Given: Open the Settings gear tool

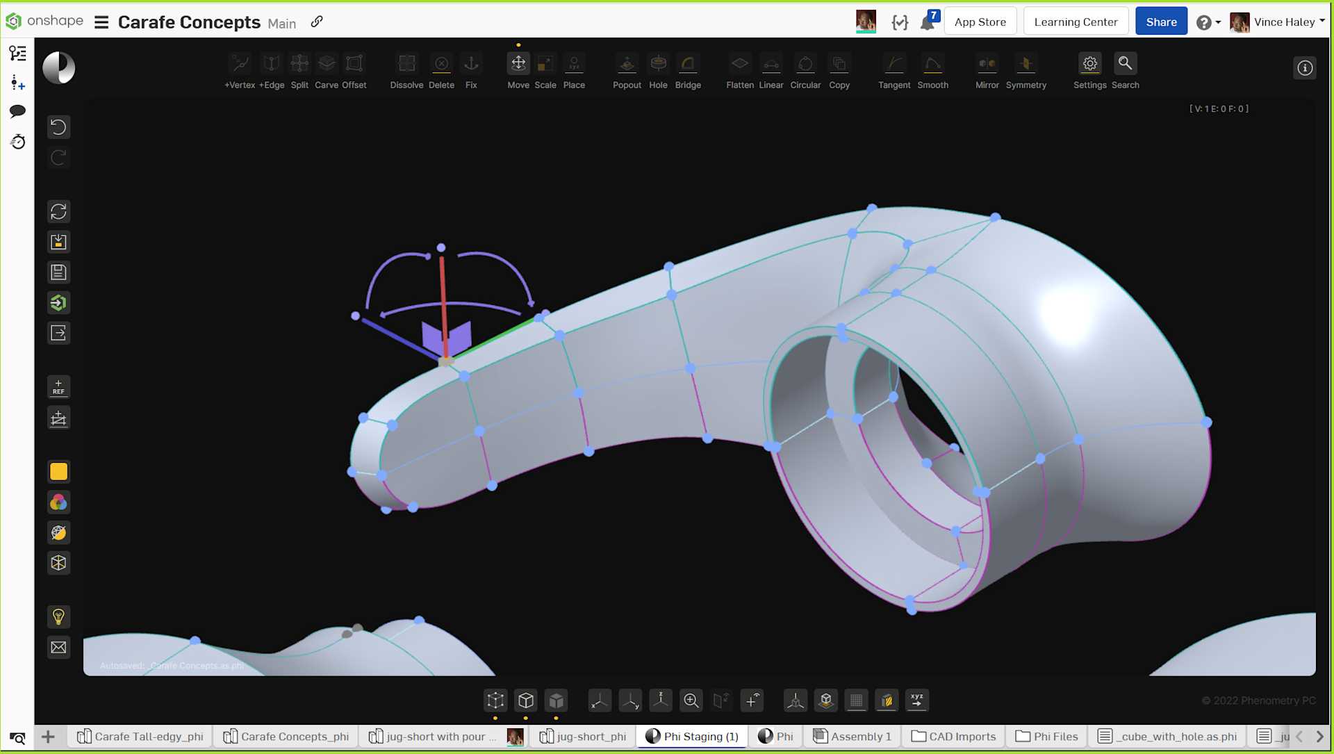Looking at the screenshot, I should [1089, 64].
